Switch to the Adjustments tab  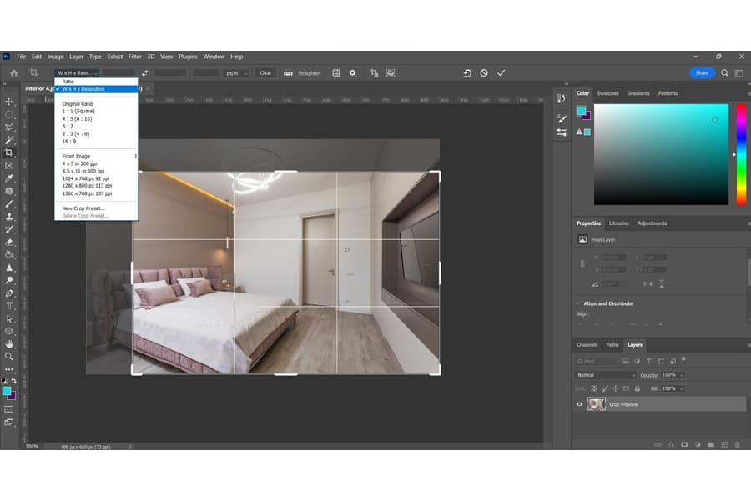coord(652,223)
